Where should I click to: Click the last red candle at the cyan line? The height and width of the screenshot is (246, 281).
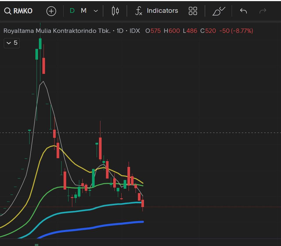click(x=143, y=203)
